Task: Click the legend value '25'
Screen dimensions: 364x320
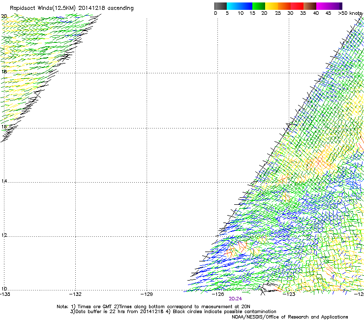Action: tap(278, 13)
